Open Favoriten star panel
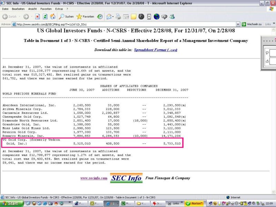Screen dimensions: 276x207 pos(85,17)
